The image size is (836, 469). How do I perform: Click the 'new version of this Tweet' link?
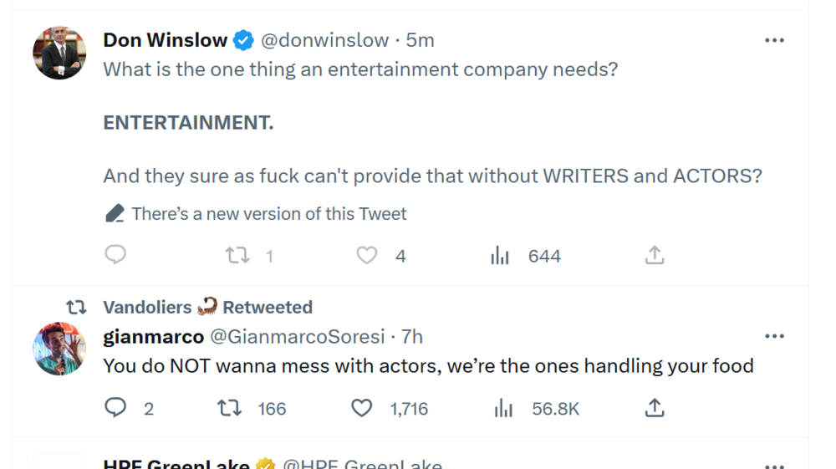coord(268,214)
